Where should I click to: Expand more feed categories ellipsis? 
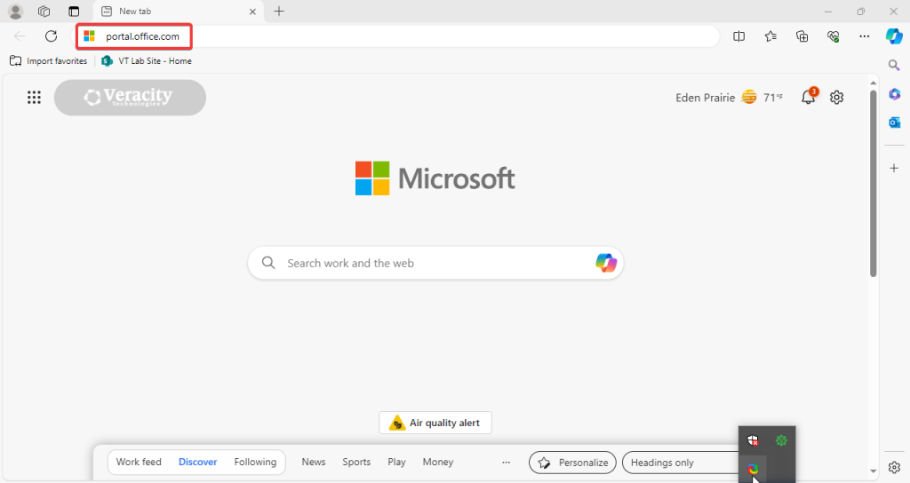click(507, 463)
